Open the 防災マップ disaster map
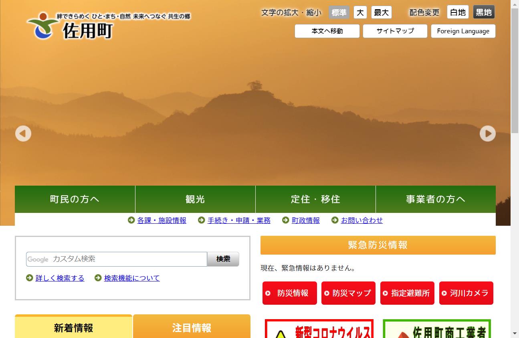 click(348, 293)
